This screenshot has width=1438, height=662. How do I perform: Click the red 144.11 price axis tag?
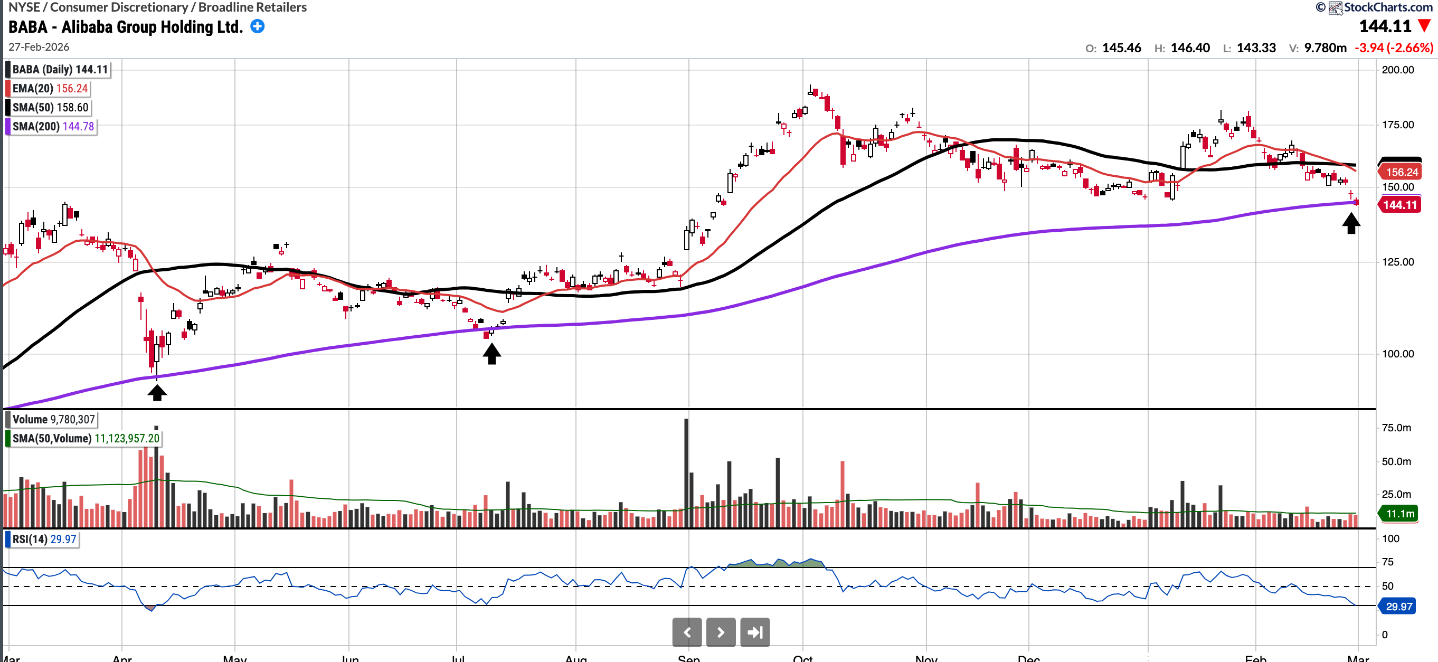click(x=1400, y=205)
